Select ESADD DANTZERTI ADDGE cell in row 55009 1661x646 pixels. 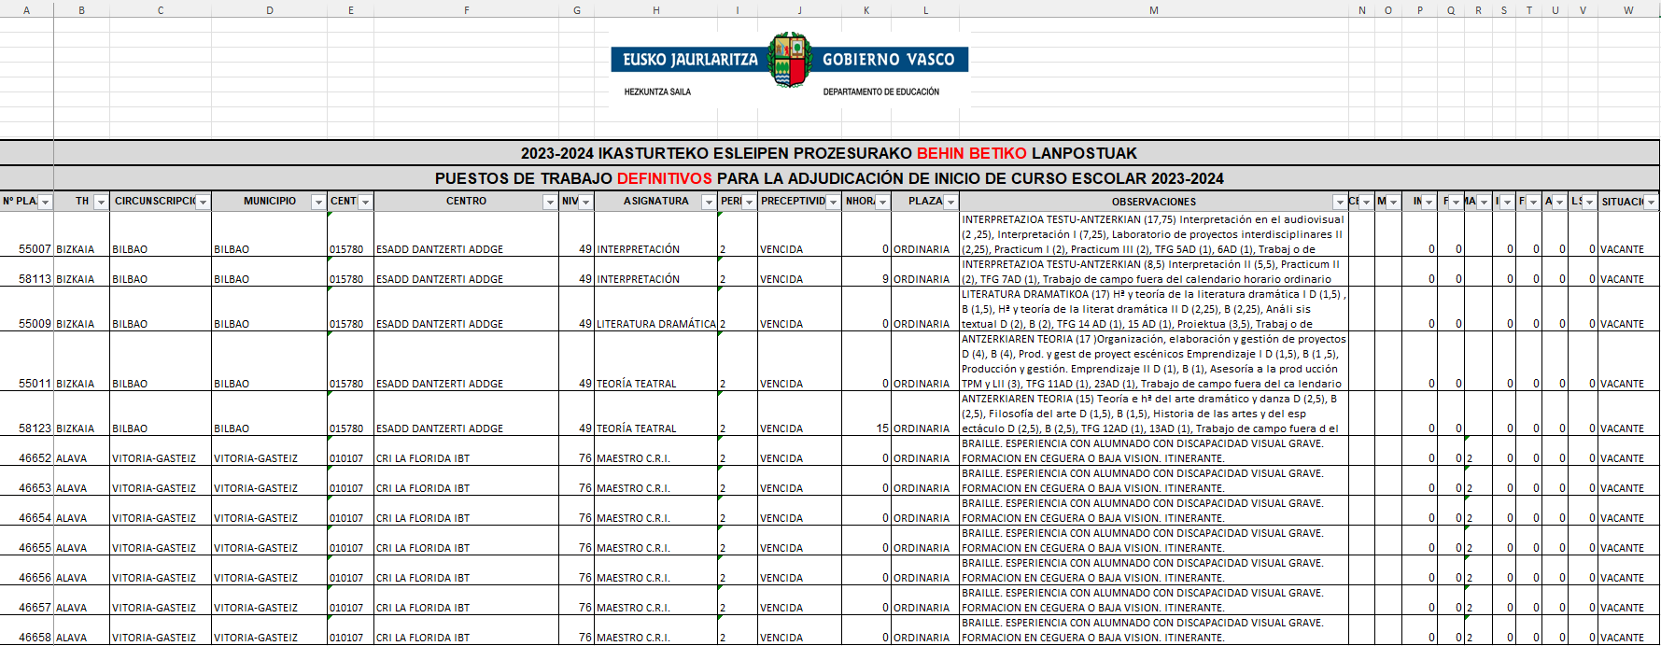click(466, 309)
